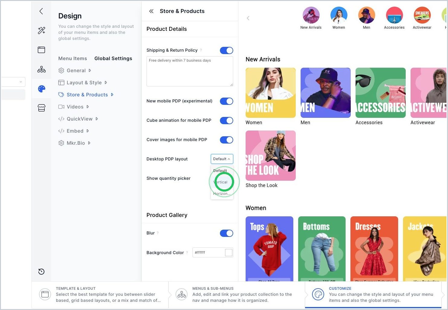Open the Desktop PDP layout dropdown
This screenshot has height=310, width=448.
point(222,159)
